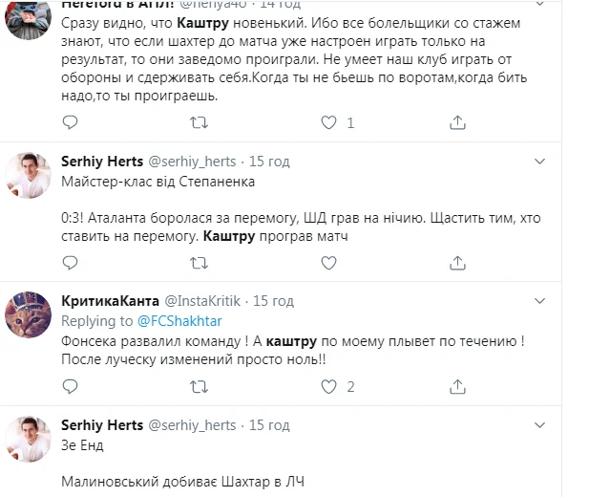Open КритикаКанта's cat profile picture
Image resolution: width=589 pixels, height=497 pixels.
(x=29, y=315)
